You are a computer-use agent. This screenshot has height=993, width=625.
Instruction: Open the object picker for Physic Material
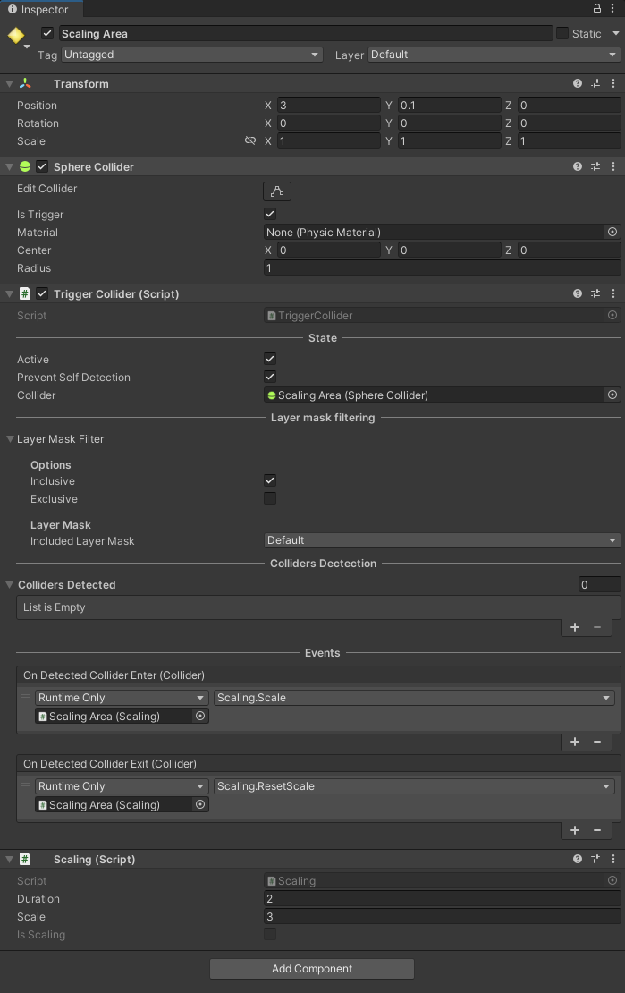point(612,232)
